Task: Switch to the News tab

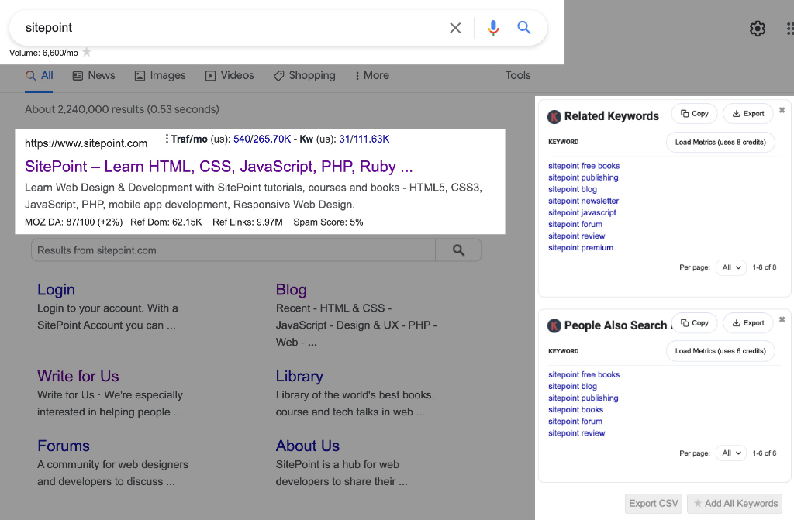Action: click(x=93, y=75)
